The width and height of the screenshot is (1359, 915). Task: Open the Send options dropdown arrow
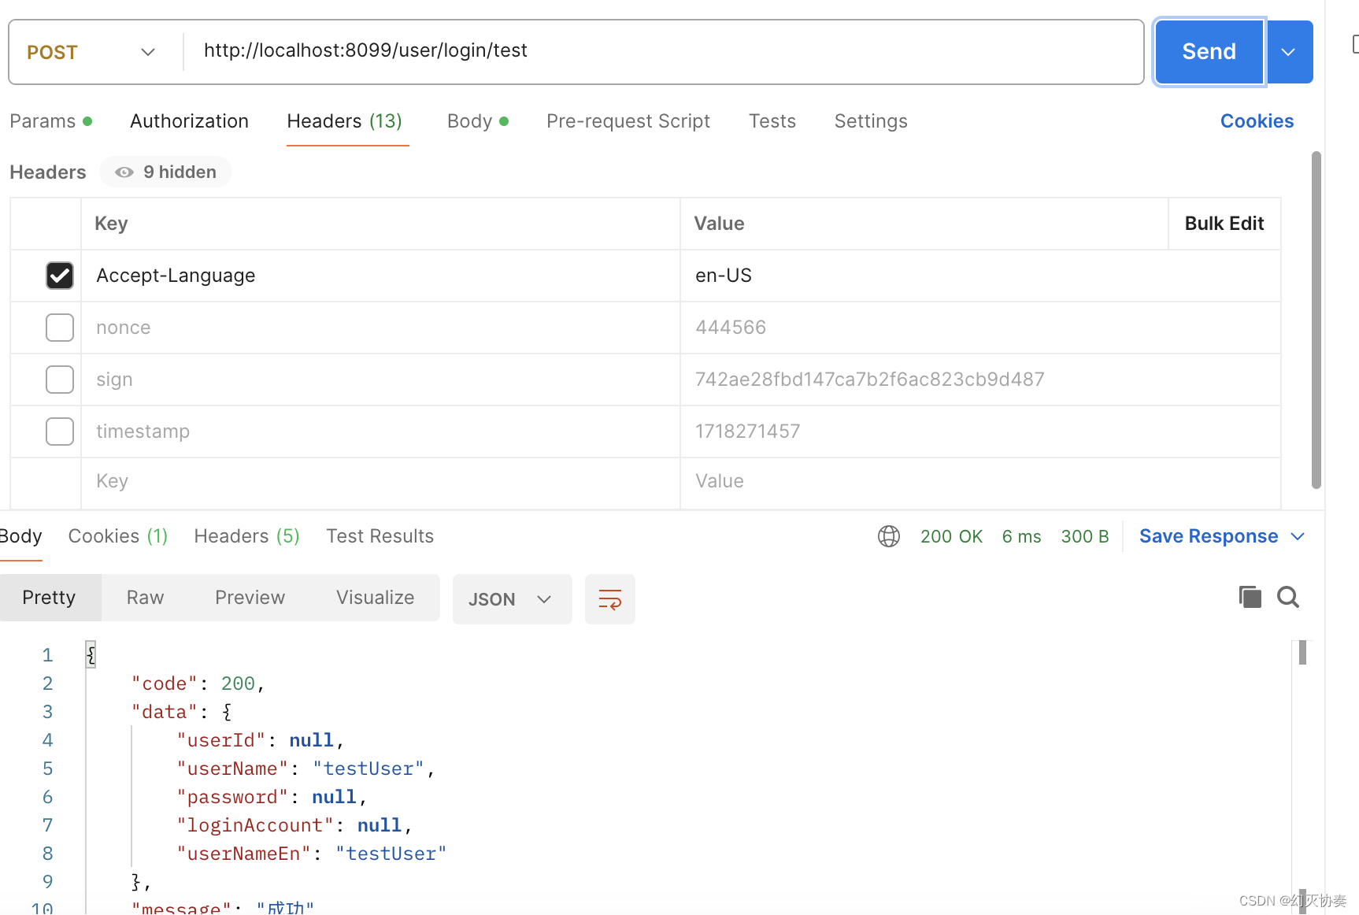click(x=1289, y=52)
